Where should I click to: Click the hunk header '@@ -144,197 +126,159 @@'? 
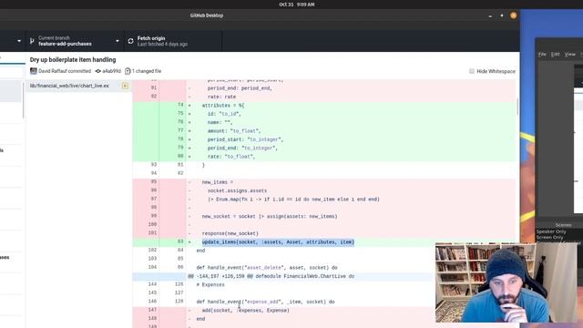(x=271, y=276)
